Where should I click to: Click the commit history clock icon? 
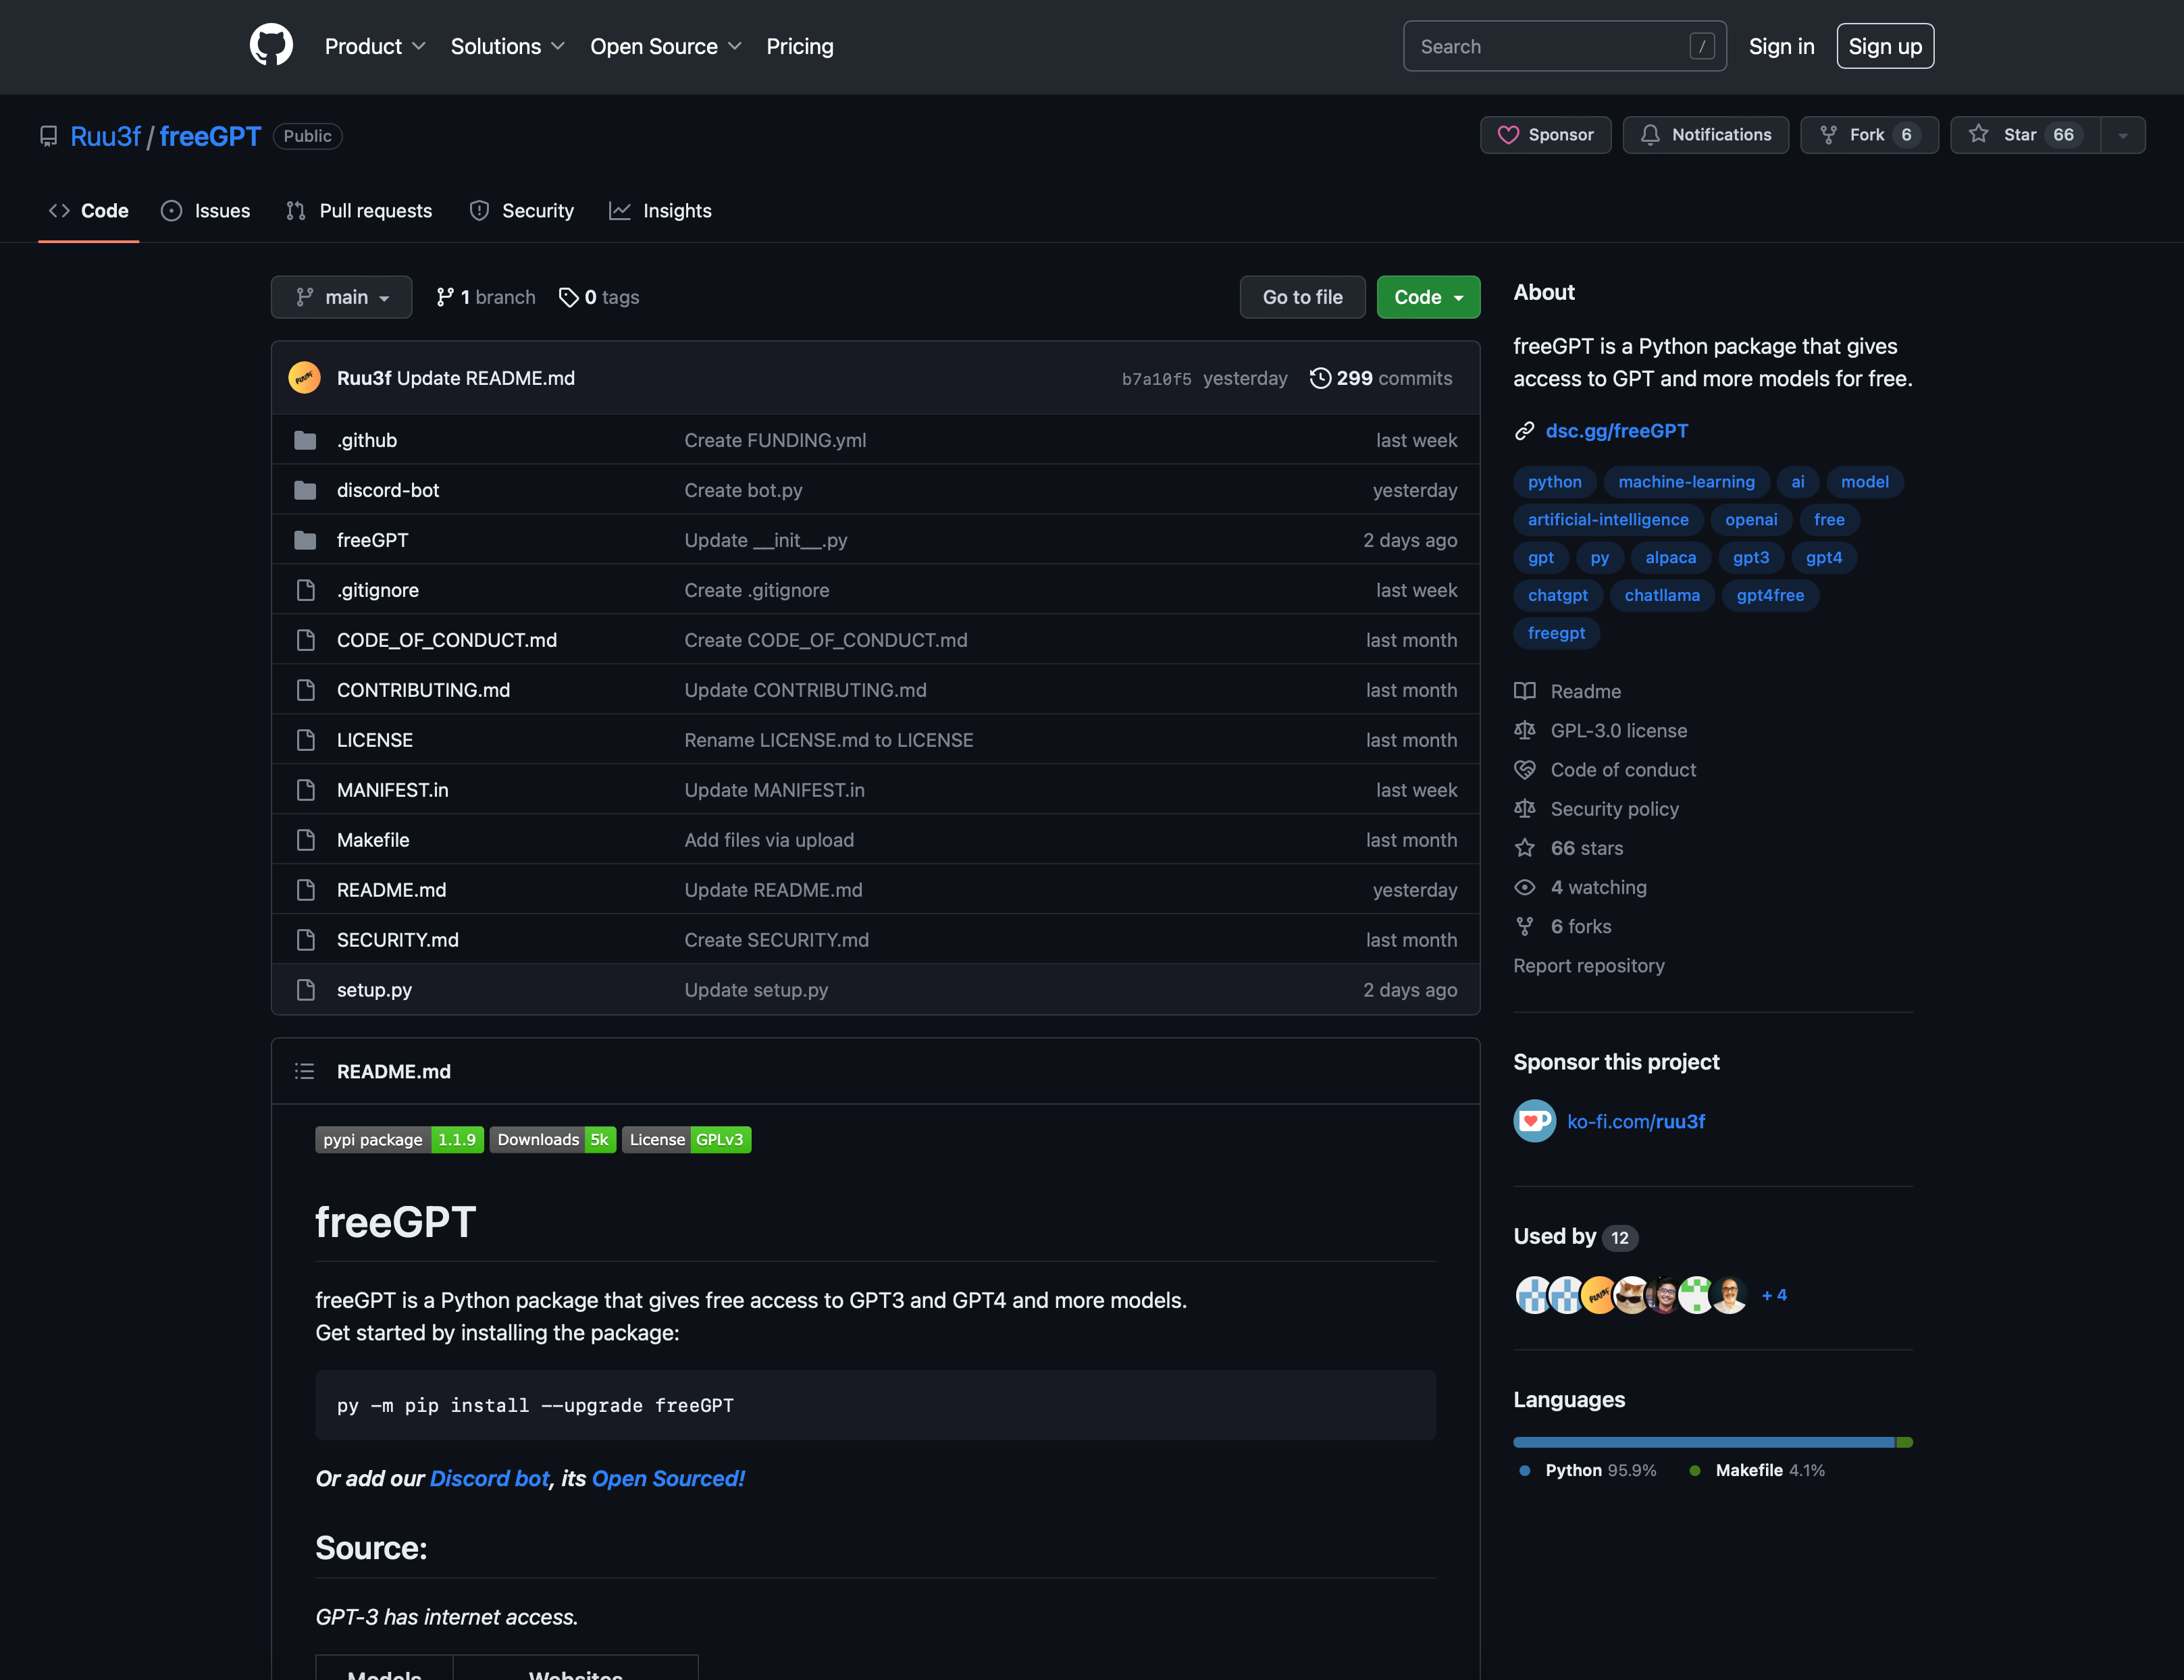click(x=1320, y=378)
